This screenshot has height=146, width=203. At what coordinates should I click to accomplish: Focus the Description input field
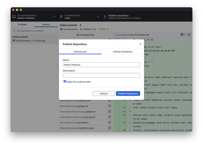[x=101, y=75]
